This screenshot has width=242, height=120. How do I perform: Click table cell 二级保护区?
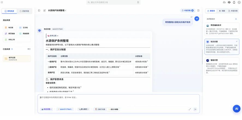52,67
